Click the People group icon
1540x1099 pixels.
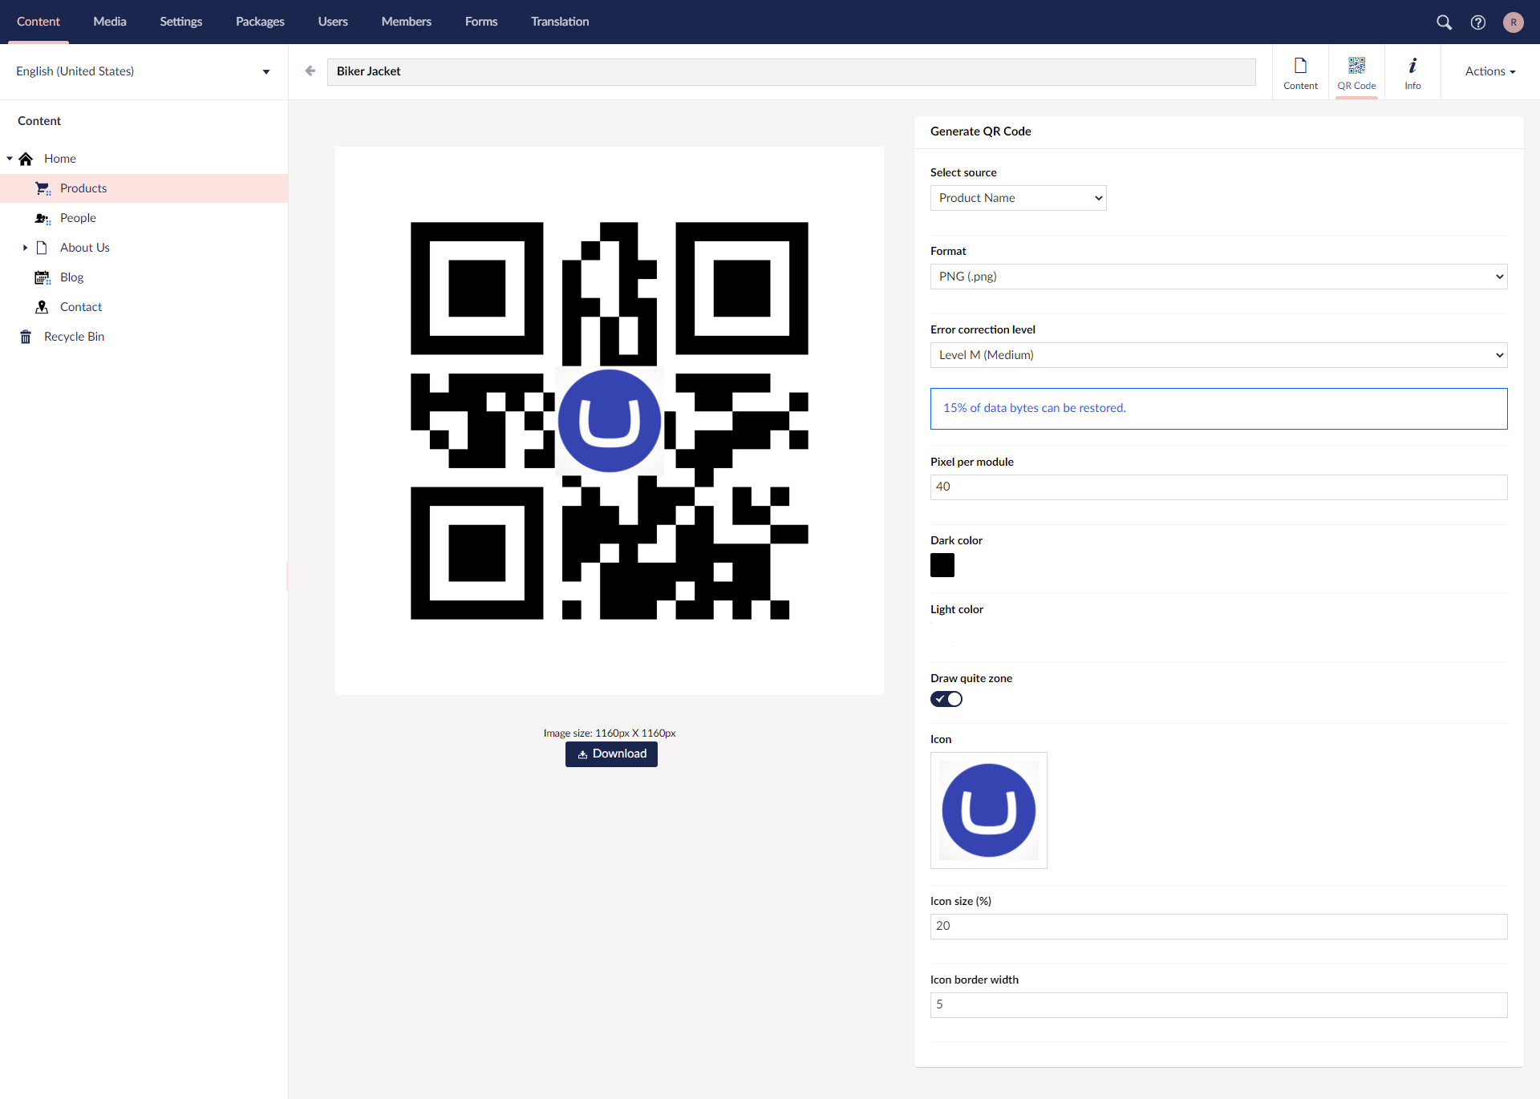[43, 218]
